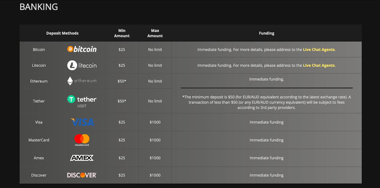Click Discover's $1000 max amount

pyautogui.click(x=155, y=175)
